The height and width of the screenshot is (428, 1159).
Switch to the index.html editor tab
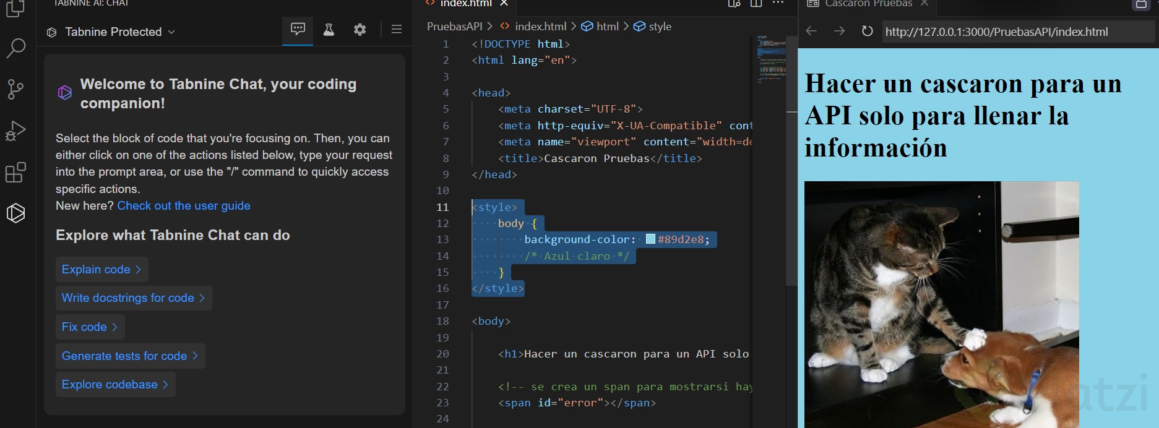(x=465, y=4)
